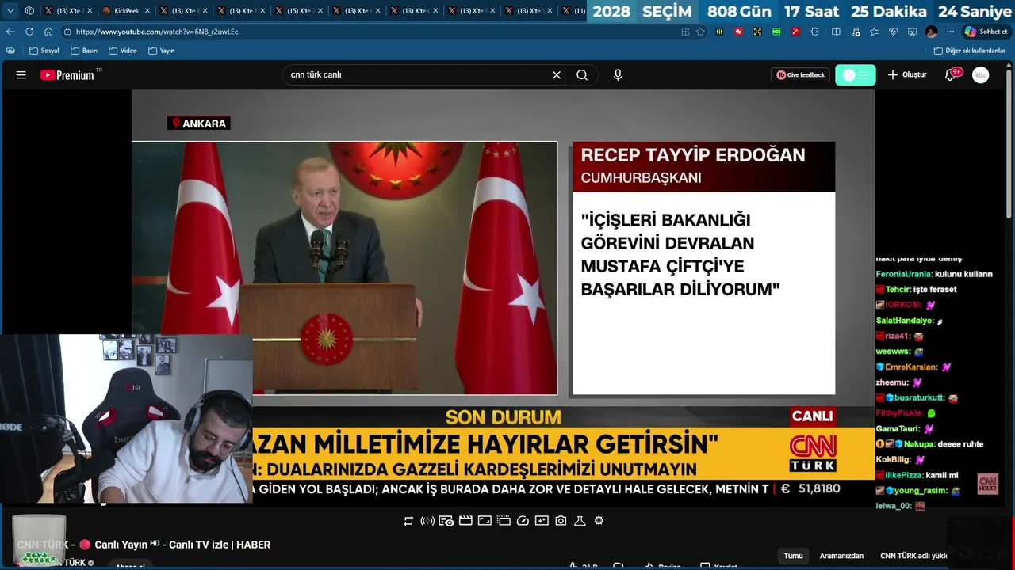Toggle the cinema clapperboard mode icon
The width and height of the screenshot is (1015, 570).
click(x=465, y=521)
